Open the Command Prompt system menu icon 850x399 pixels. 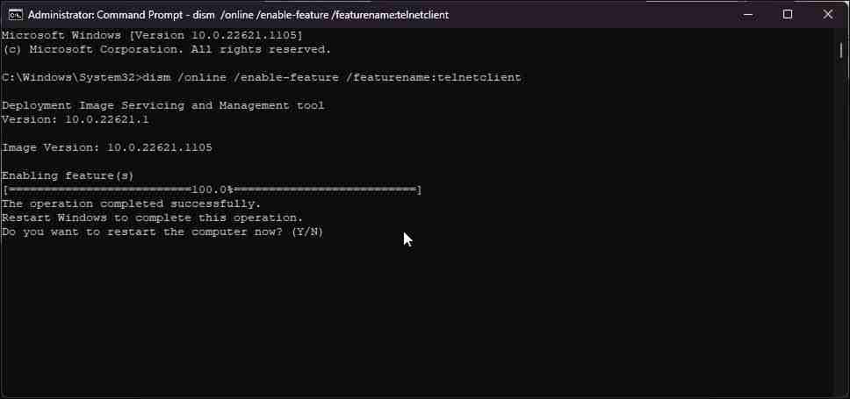tap(15, 14)
